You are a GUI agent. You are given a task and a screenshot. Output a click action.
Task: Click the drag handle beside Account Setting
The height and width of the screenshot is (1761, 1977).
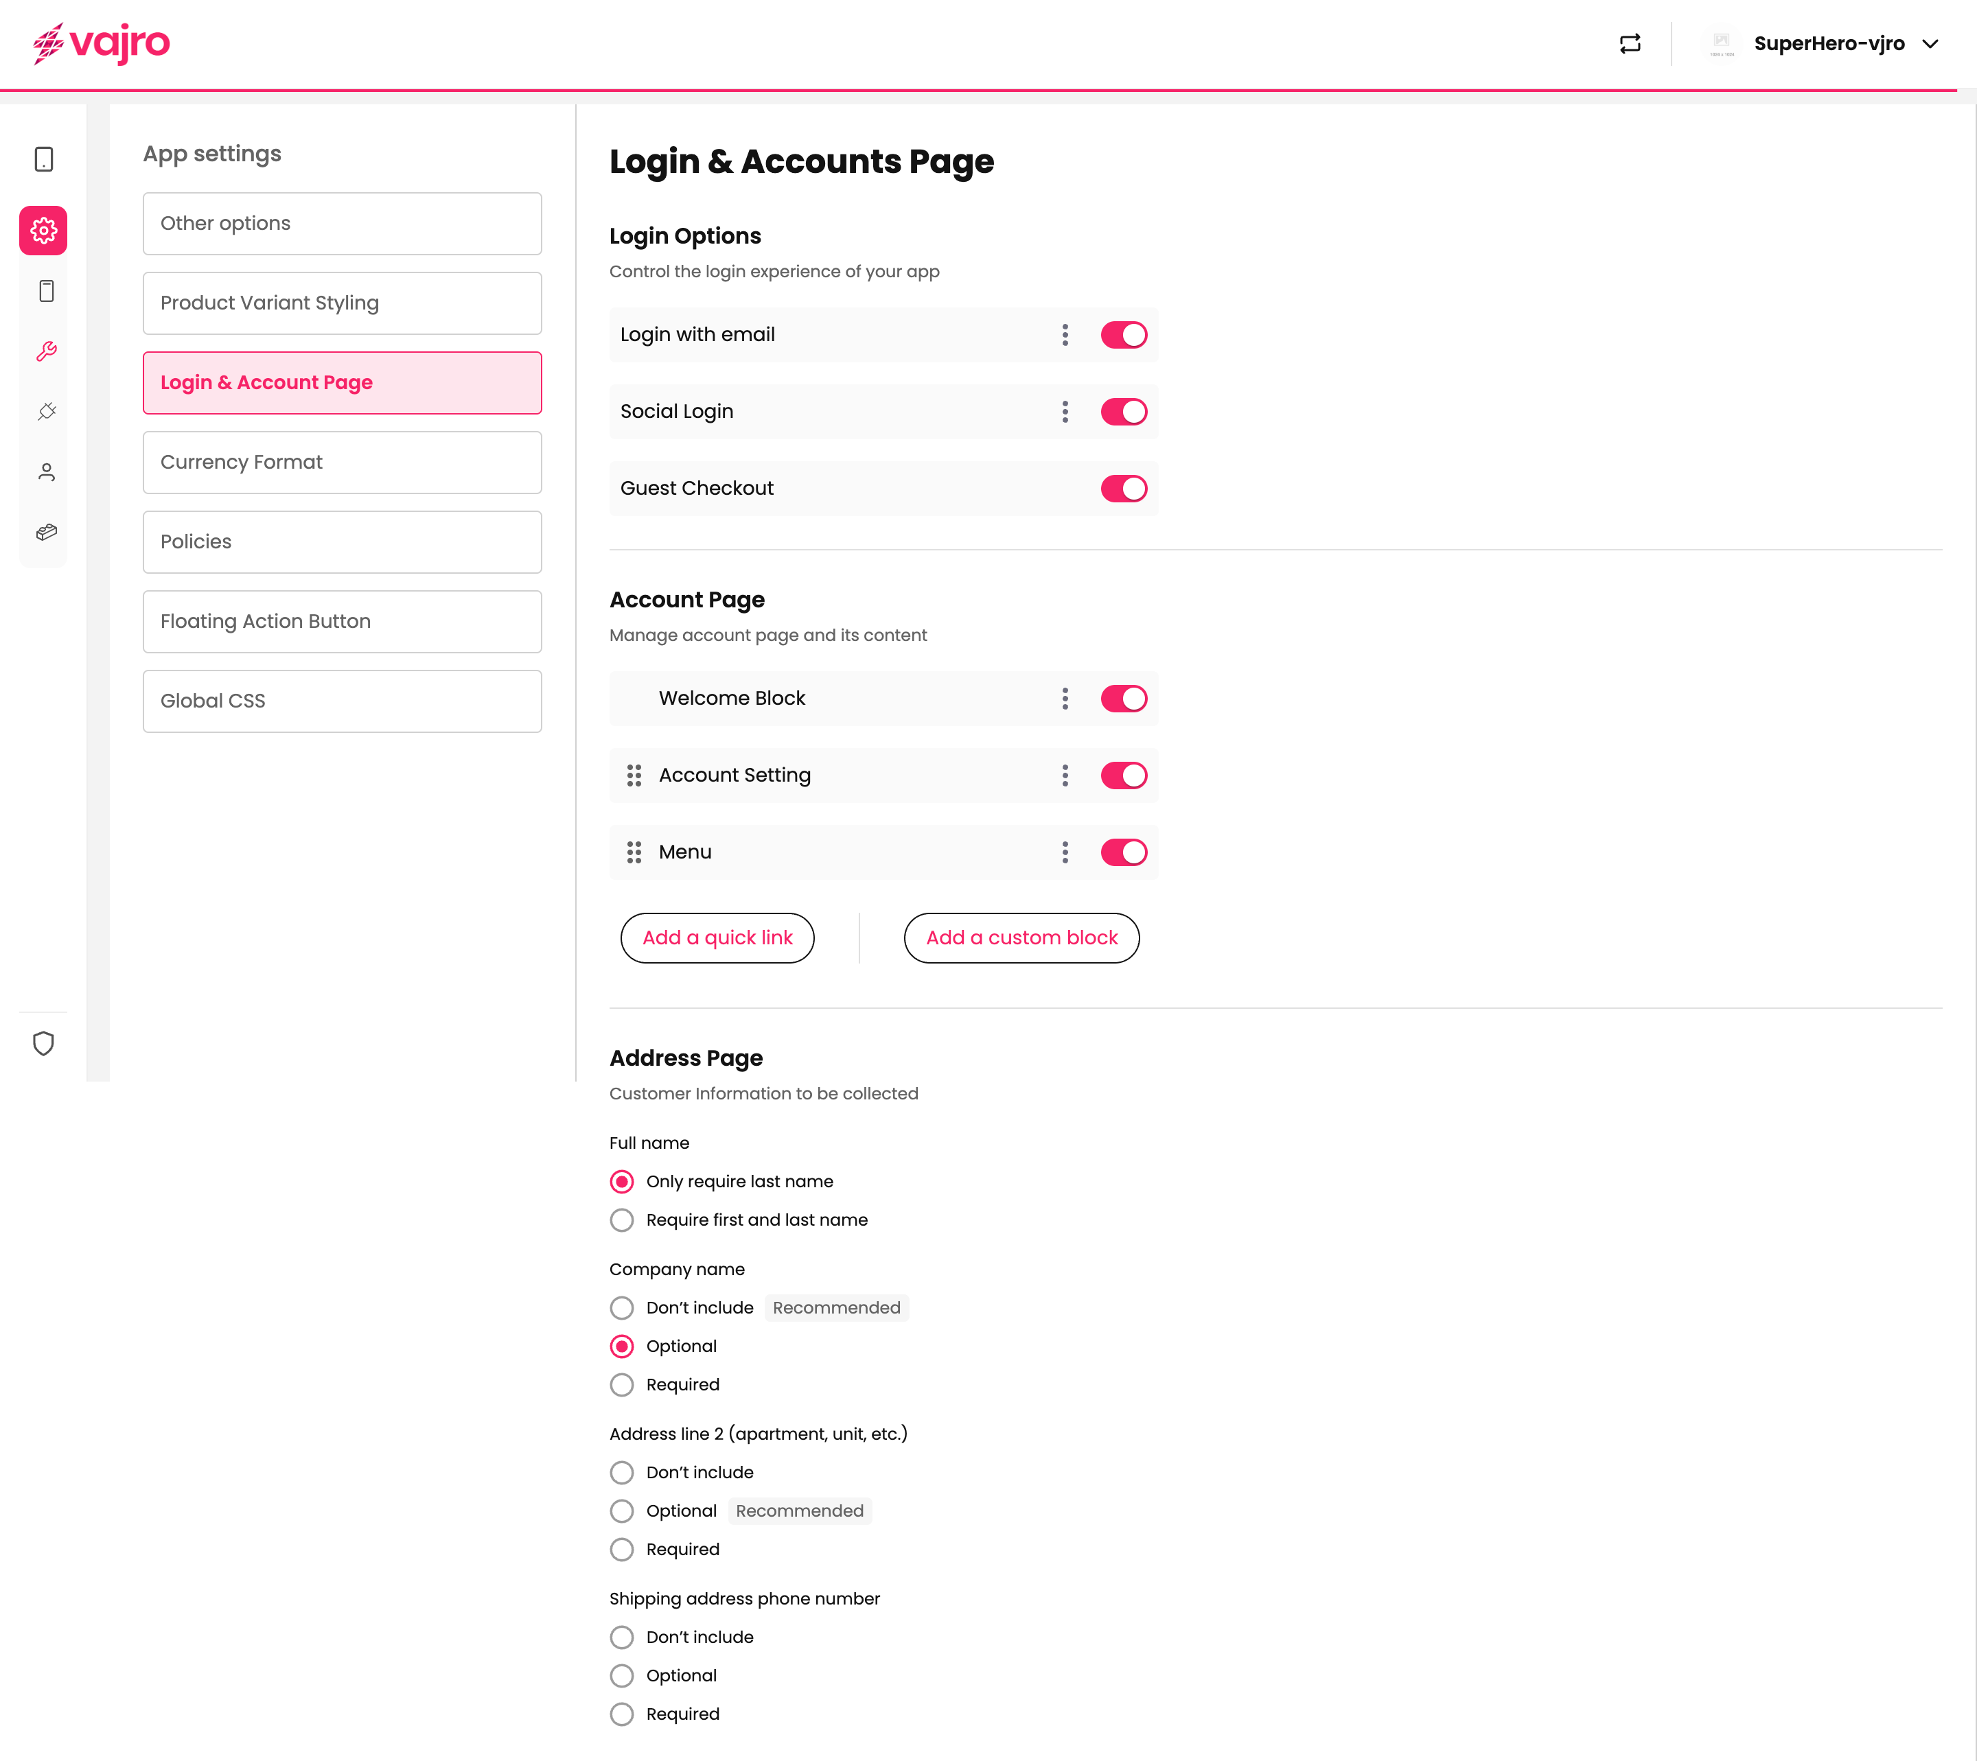pos(634,775)
